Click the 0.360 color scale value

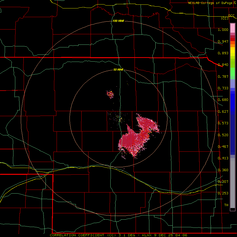(x=223, y=170)
